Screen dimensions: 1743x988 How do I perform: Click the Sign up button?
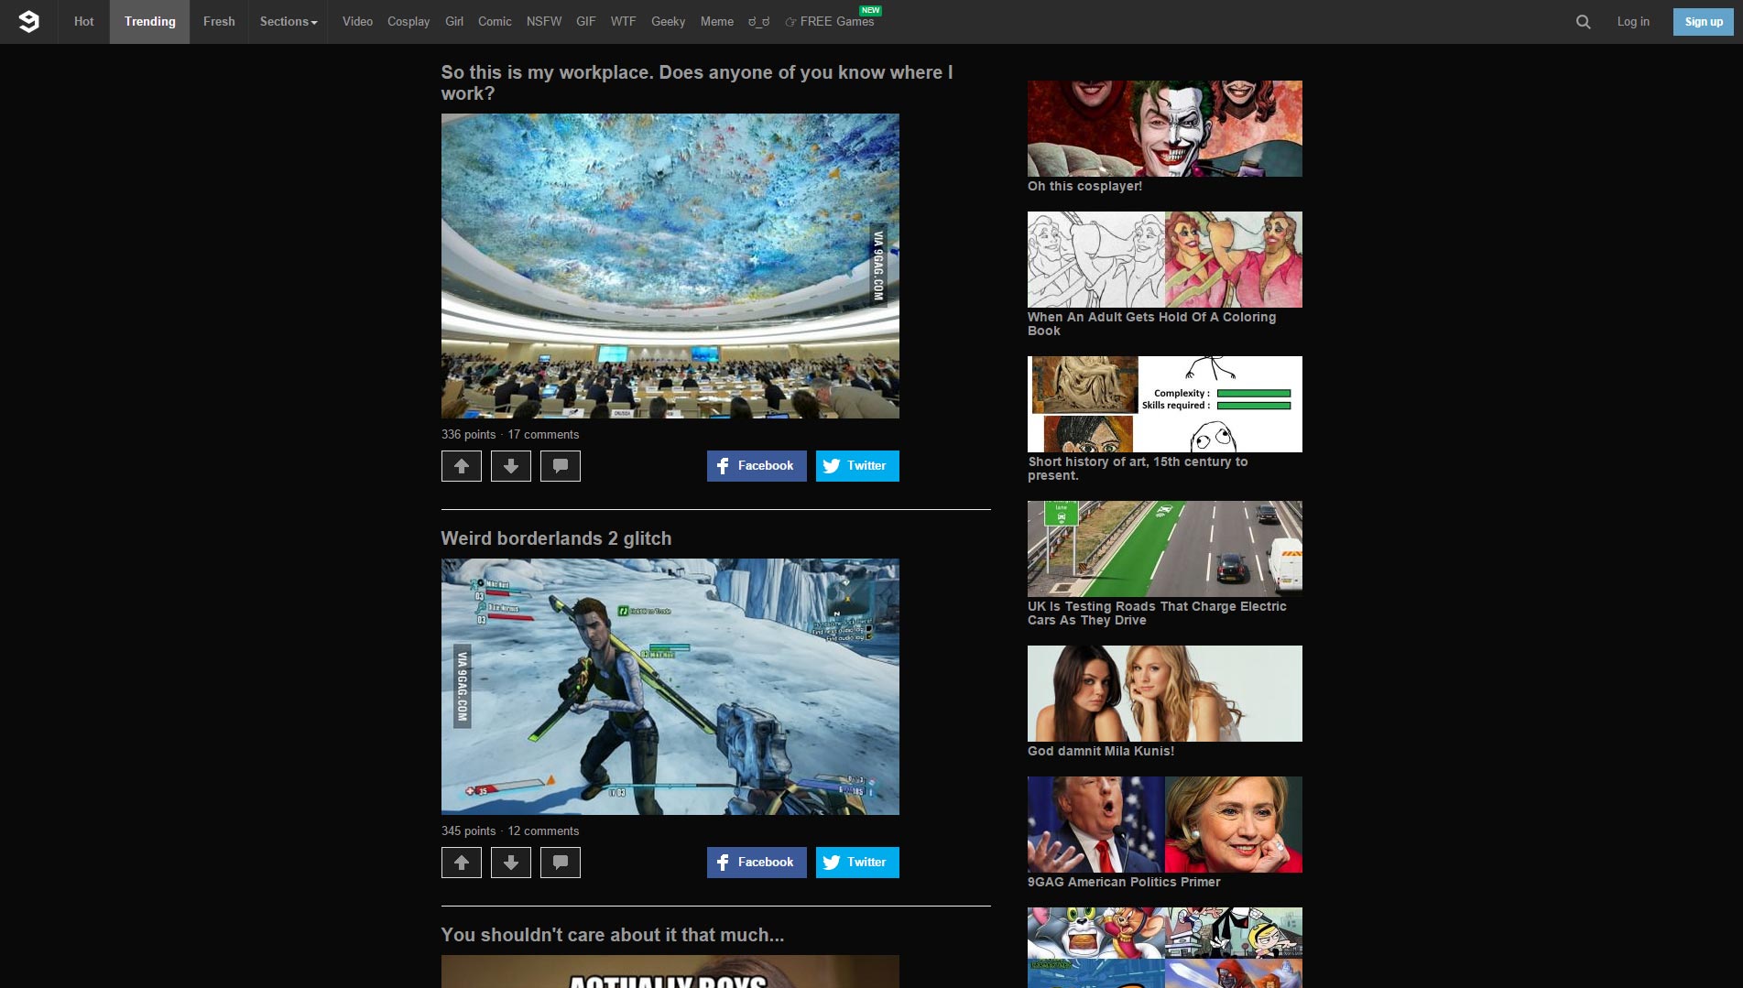[x=1704, y=22]
